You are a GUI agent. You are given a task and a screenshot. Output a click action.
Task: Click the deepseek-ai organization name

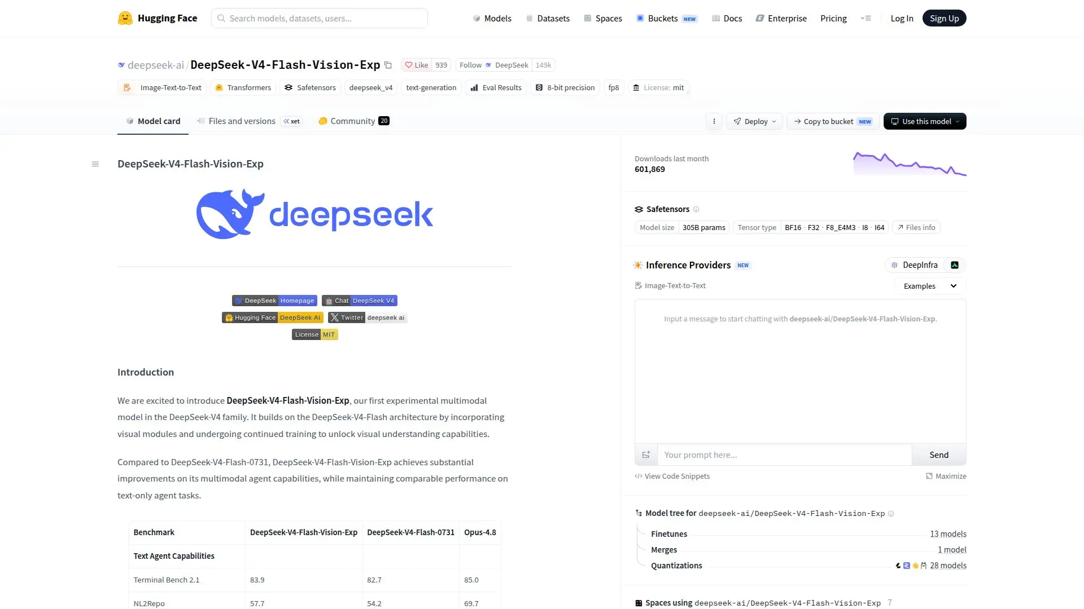pyautogui.click(x=156, y=65)
